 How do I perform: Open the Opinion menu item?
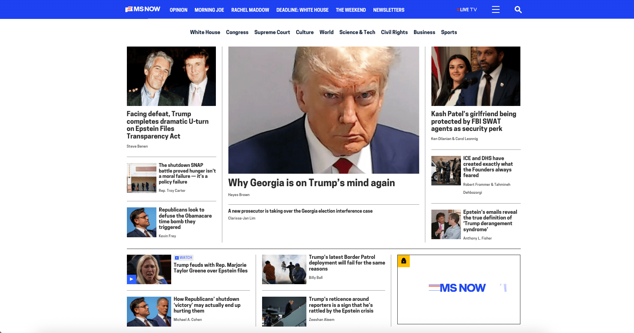pyautogui.click(x=178, y=10)
